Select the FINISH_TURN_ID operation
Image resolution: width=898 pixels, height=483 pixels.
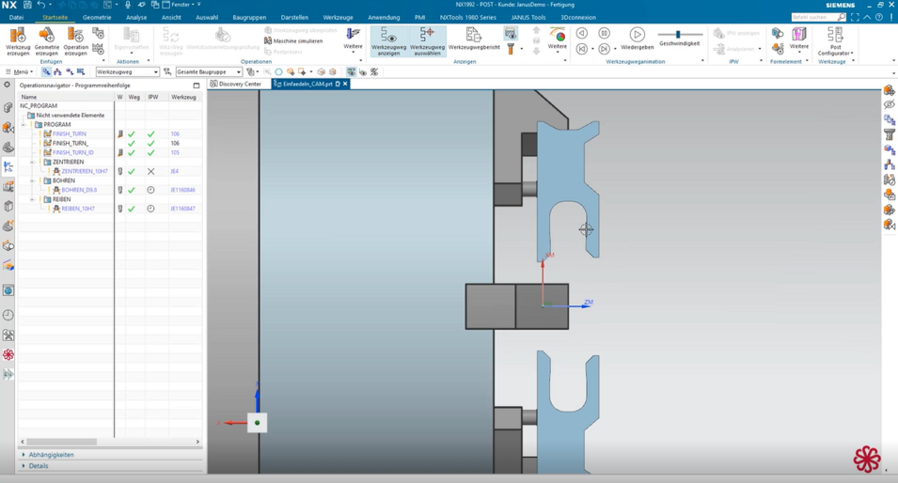tap(72, 153)
